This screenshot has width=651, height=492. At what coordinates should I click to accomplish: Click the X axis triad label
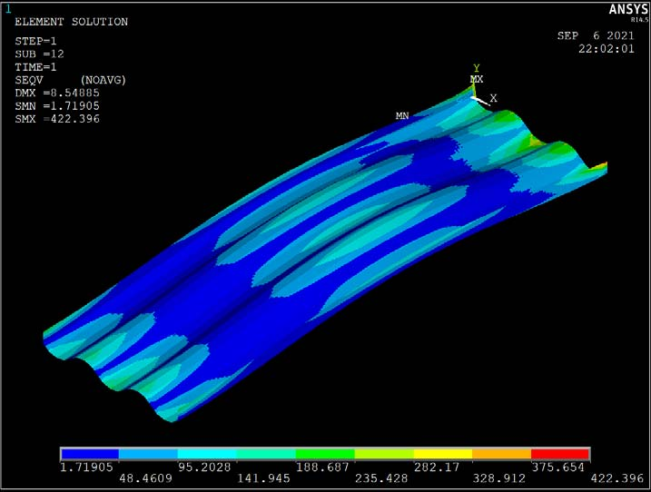[493, 98]
